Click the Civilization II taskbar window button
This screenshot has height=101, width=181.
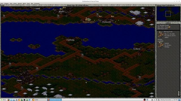coord(54,100)
